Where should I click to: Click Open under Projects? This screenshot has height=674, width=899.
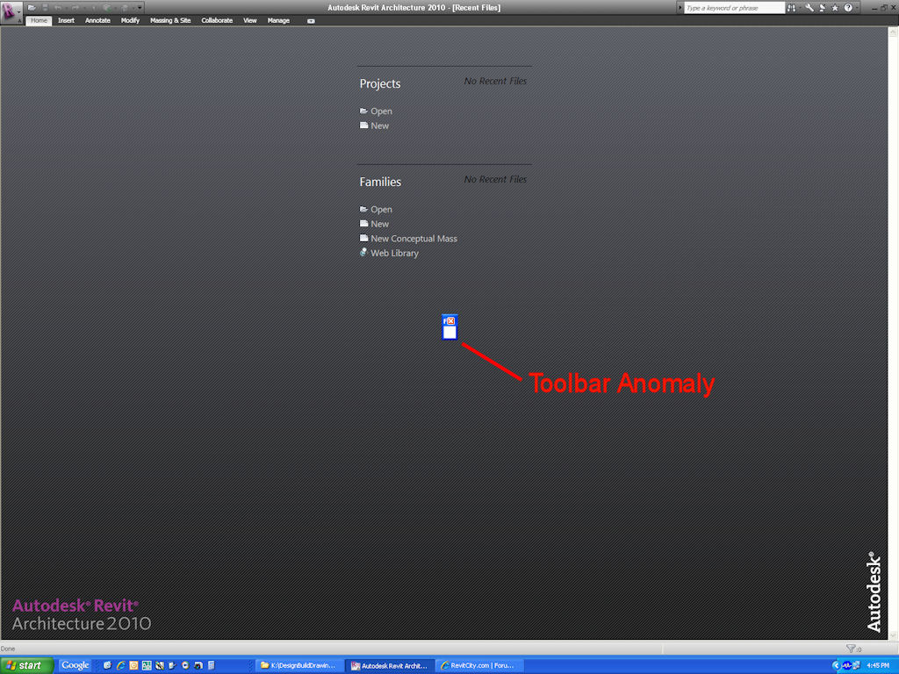[381, 111]
